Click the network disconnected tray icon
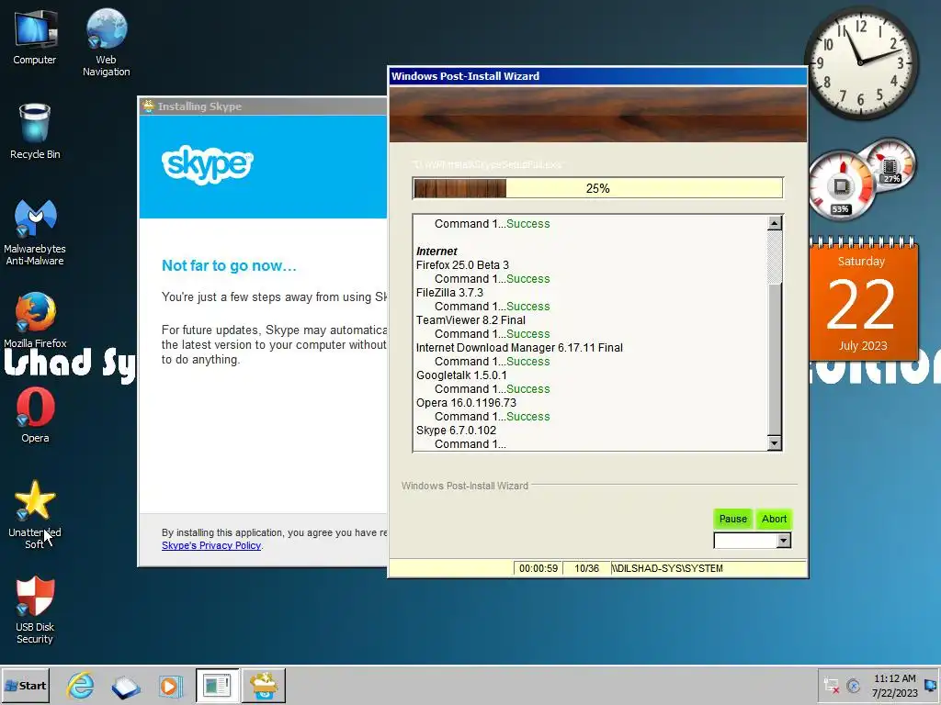 (831, 685)
